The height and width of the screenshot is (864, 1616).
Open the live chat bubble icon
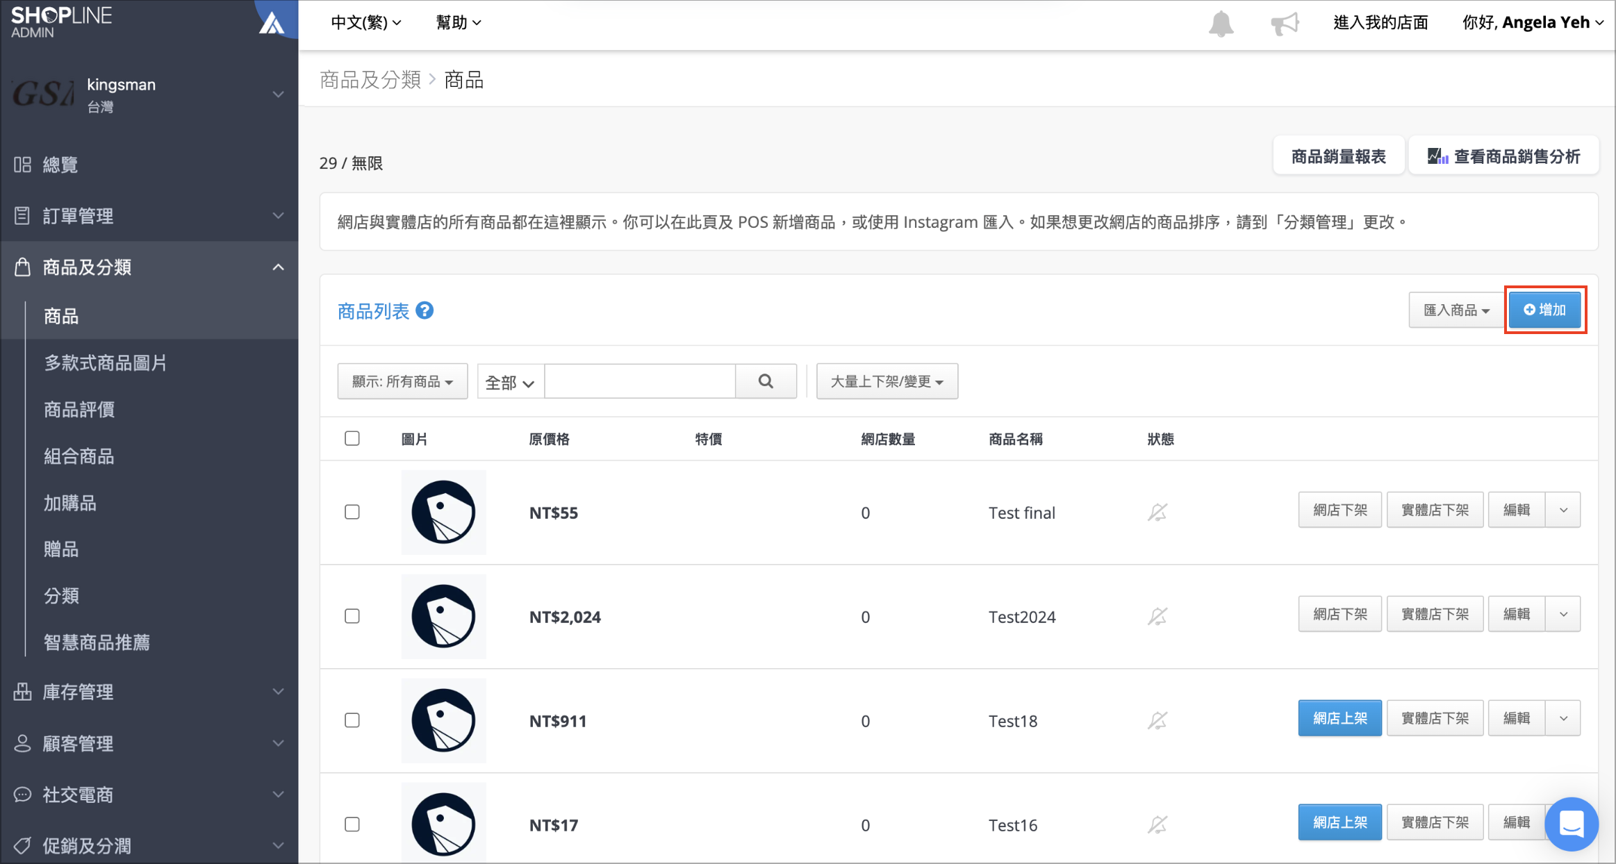1572,824
